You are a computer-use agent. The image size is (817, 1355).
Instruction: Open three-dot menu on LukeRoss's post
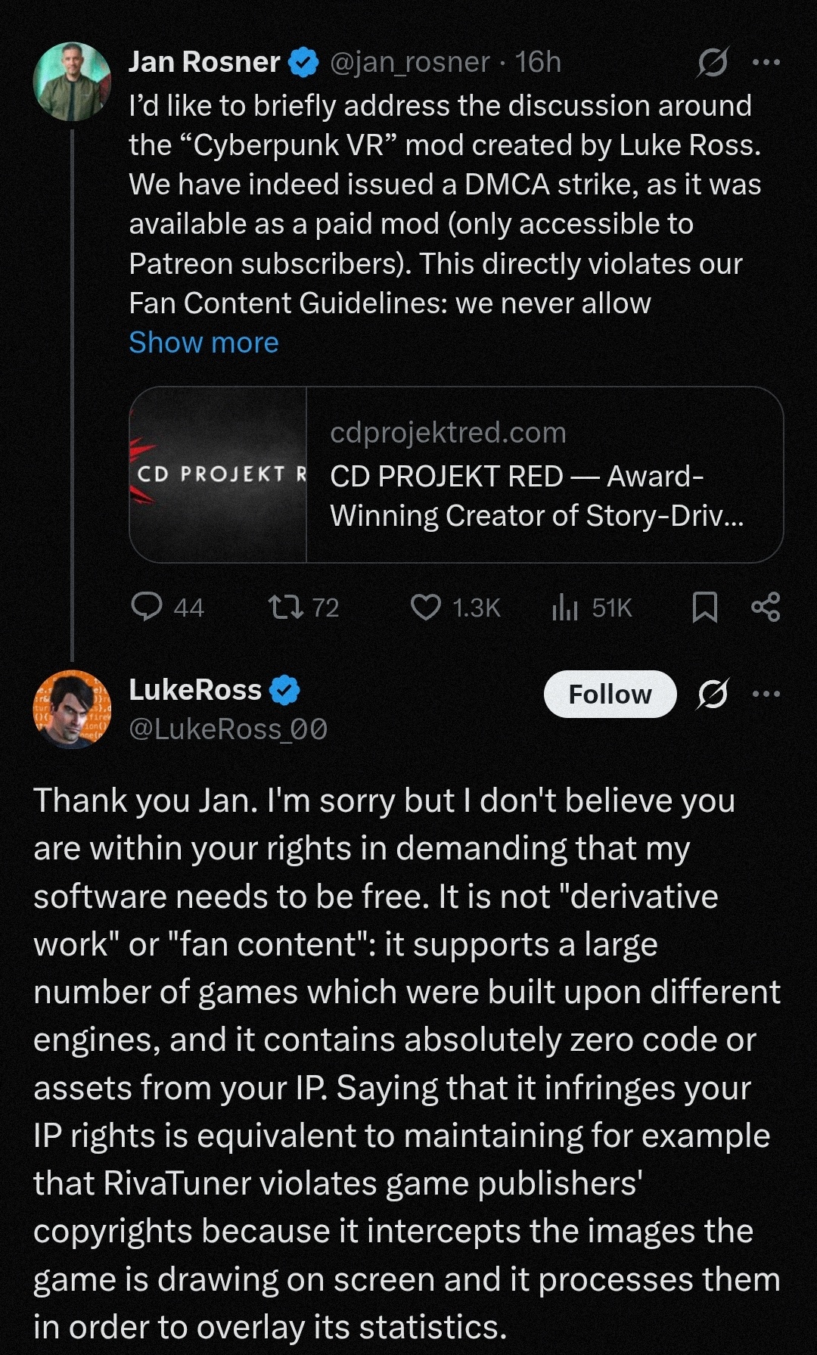click(766, 694)
